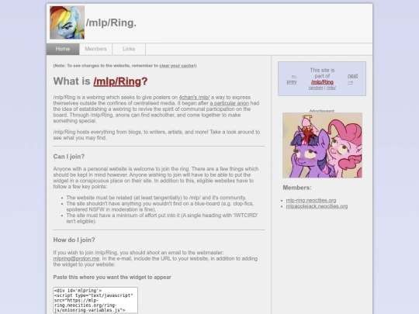Follow the 'clear your cache' link
The height and width of the screenshot is (314, 419).
(x=177, y=66)
